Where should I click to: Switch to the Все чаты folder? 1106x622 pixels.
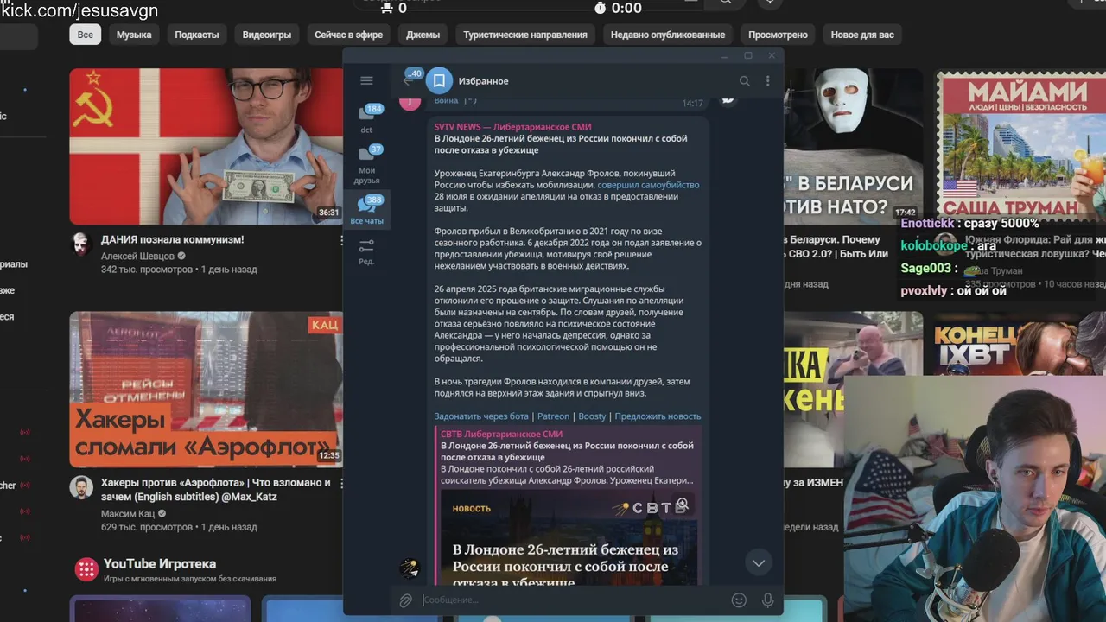(366, 211)
